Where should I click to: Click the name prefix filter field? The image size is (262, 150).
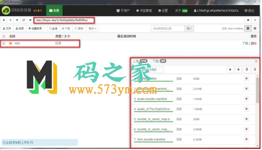(x=168, y=29)
